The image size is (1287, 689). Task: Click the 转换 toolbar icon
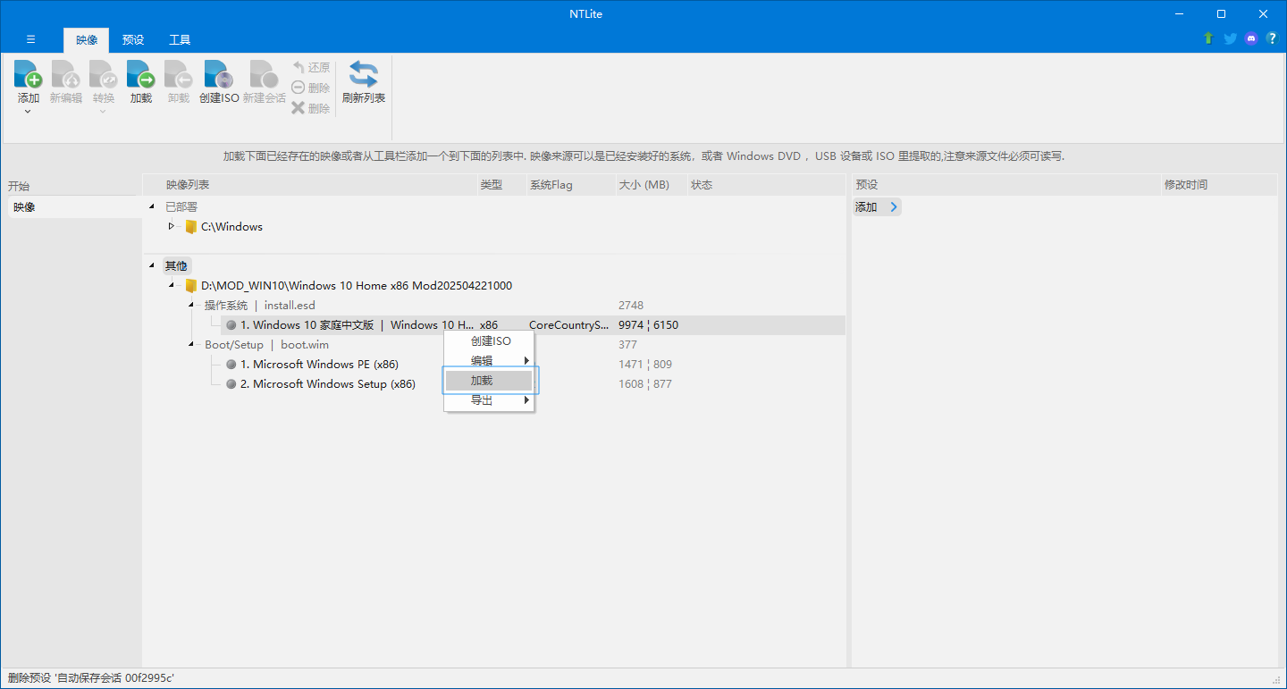tap(104, 74)
